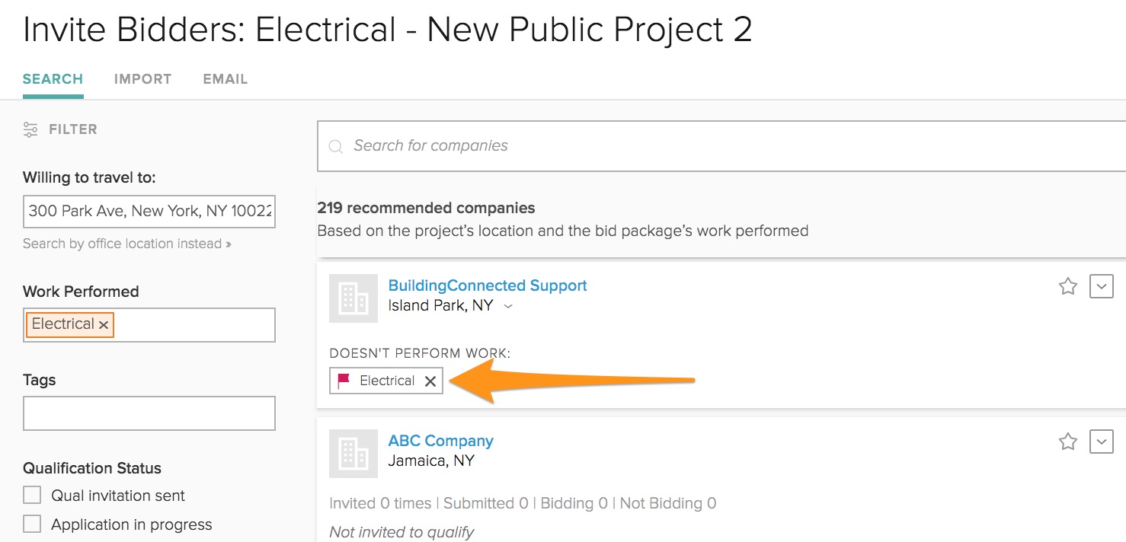Switch to the Email tab
This screenshot has height=542, width=1126.
[225, 79]
